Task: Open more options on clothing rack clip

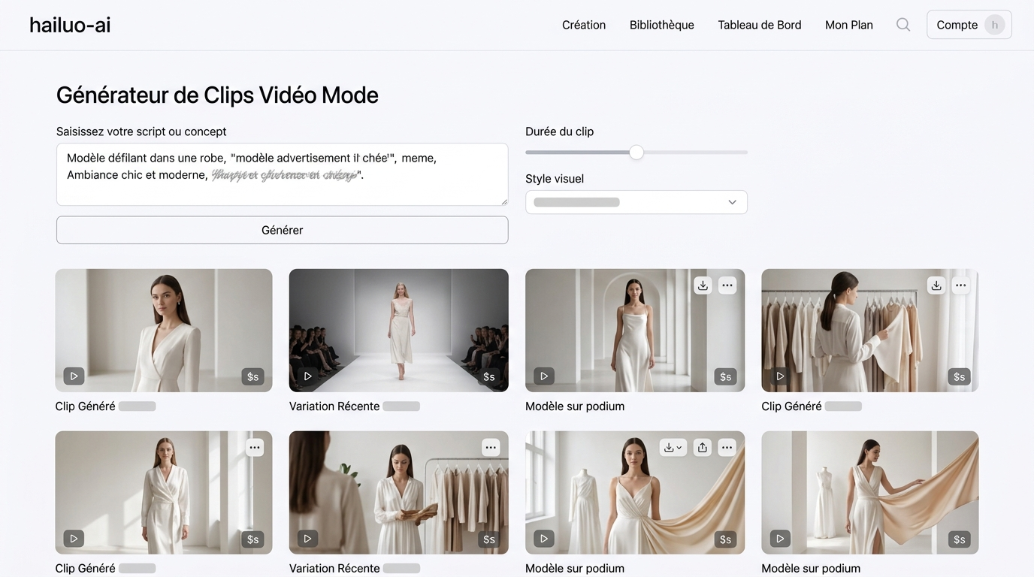Action: (960, 285)
